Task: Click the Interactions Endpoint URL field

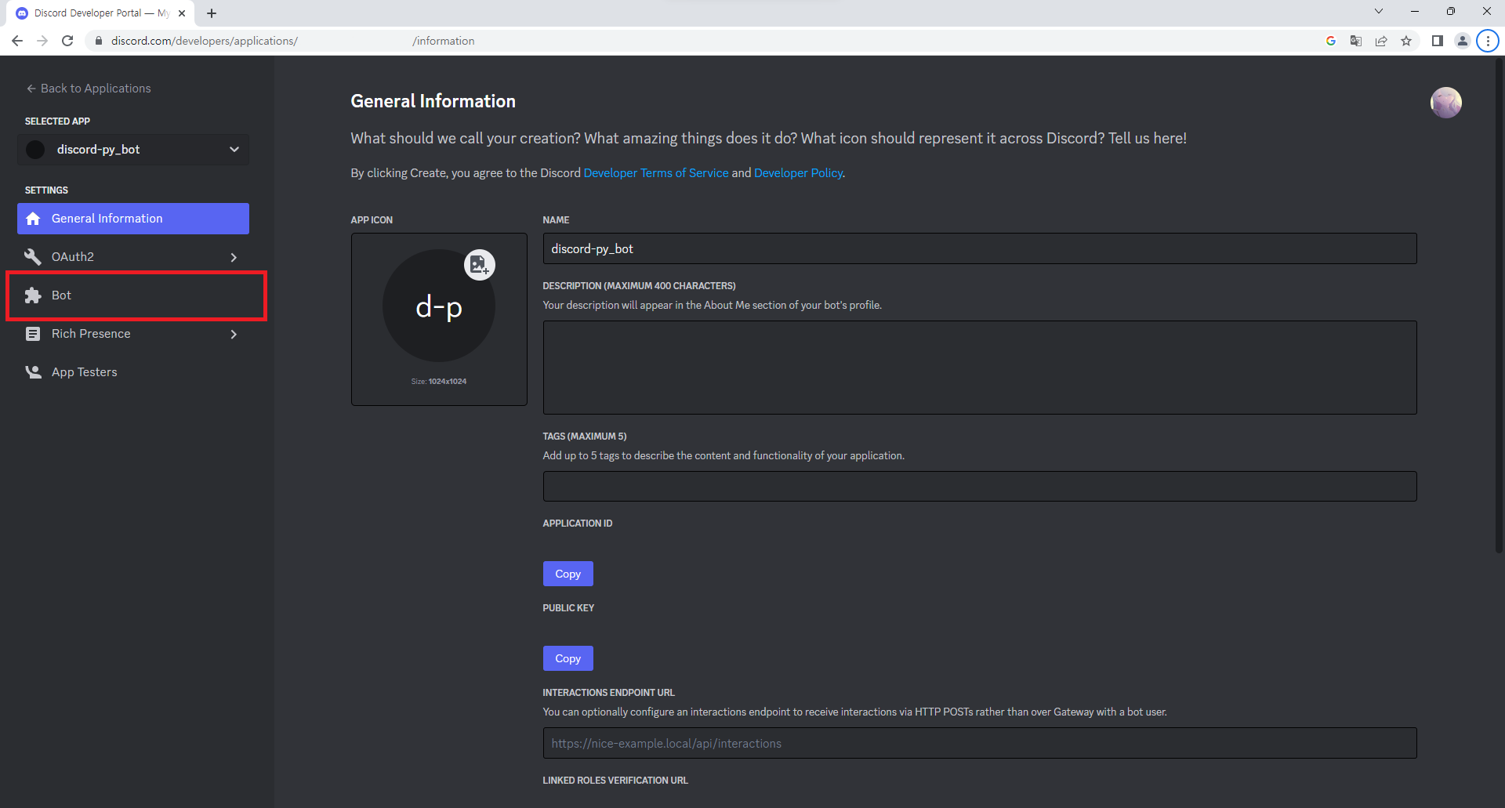Action: [x=979, y=743]
